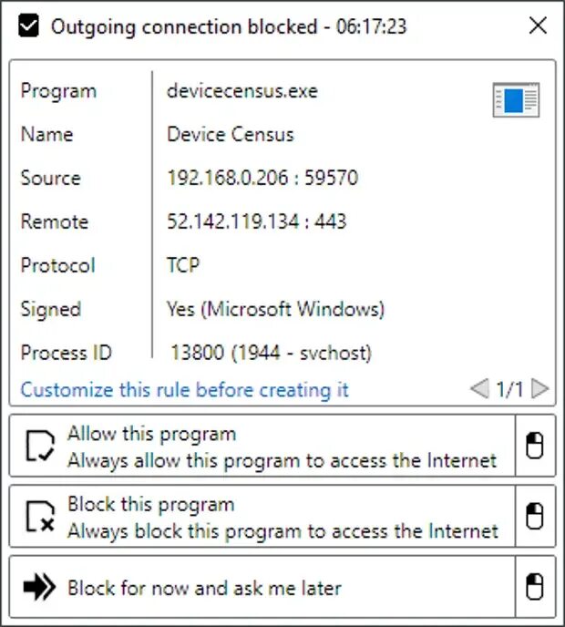Toggle the Outgoing connection blocked checkbox

point(29,26)
